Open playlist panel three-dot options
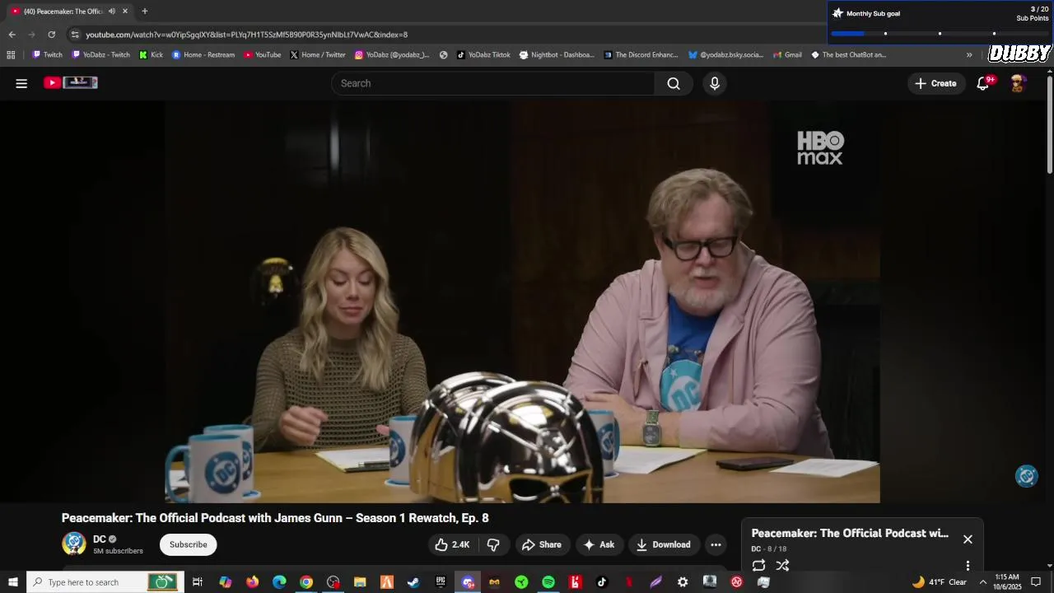This screenshot has width=1054, height=593. pos(968,565)
